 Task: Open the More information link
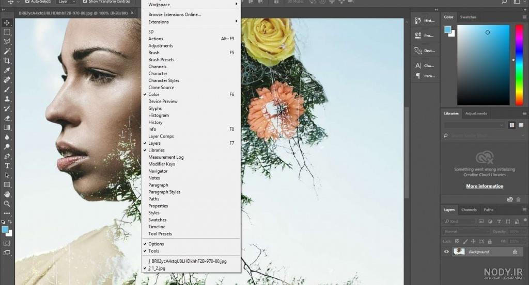pos(485,186)
